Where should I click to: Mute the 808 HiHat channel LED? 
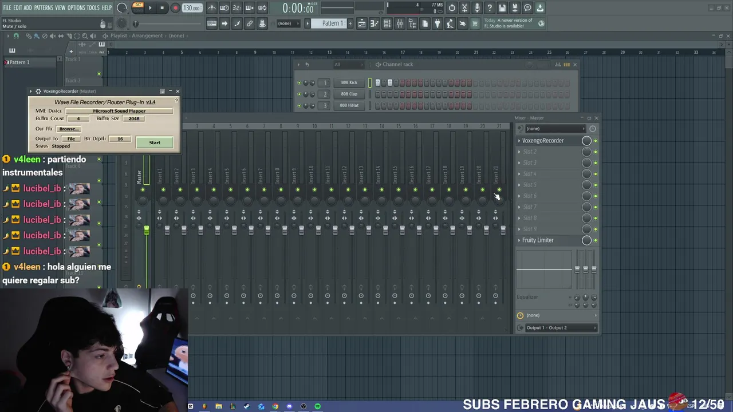coord(299,106)
